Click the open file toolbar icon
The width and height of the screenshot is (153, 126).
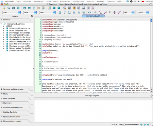[9, 8]
